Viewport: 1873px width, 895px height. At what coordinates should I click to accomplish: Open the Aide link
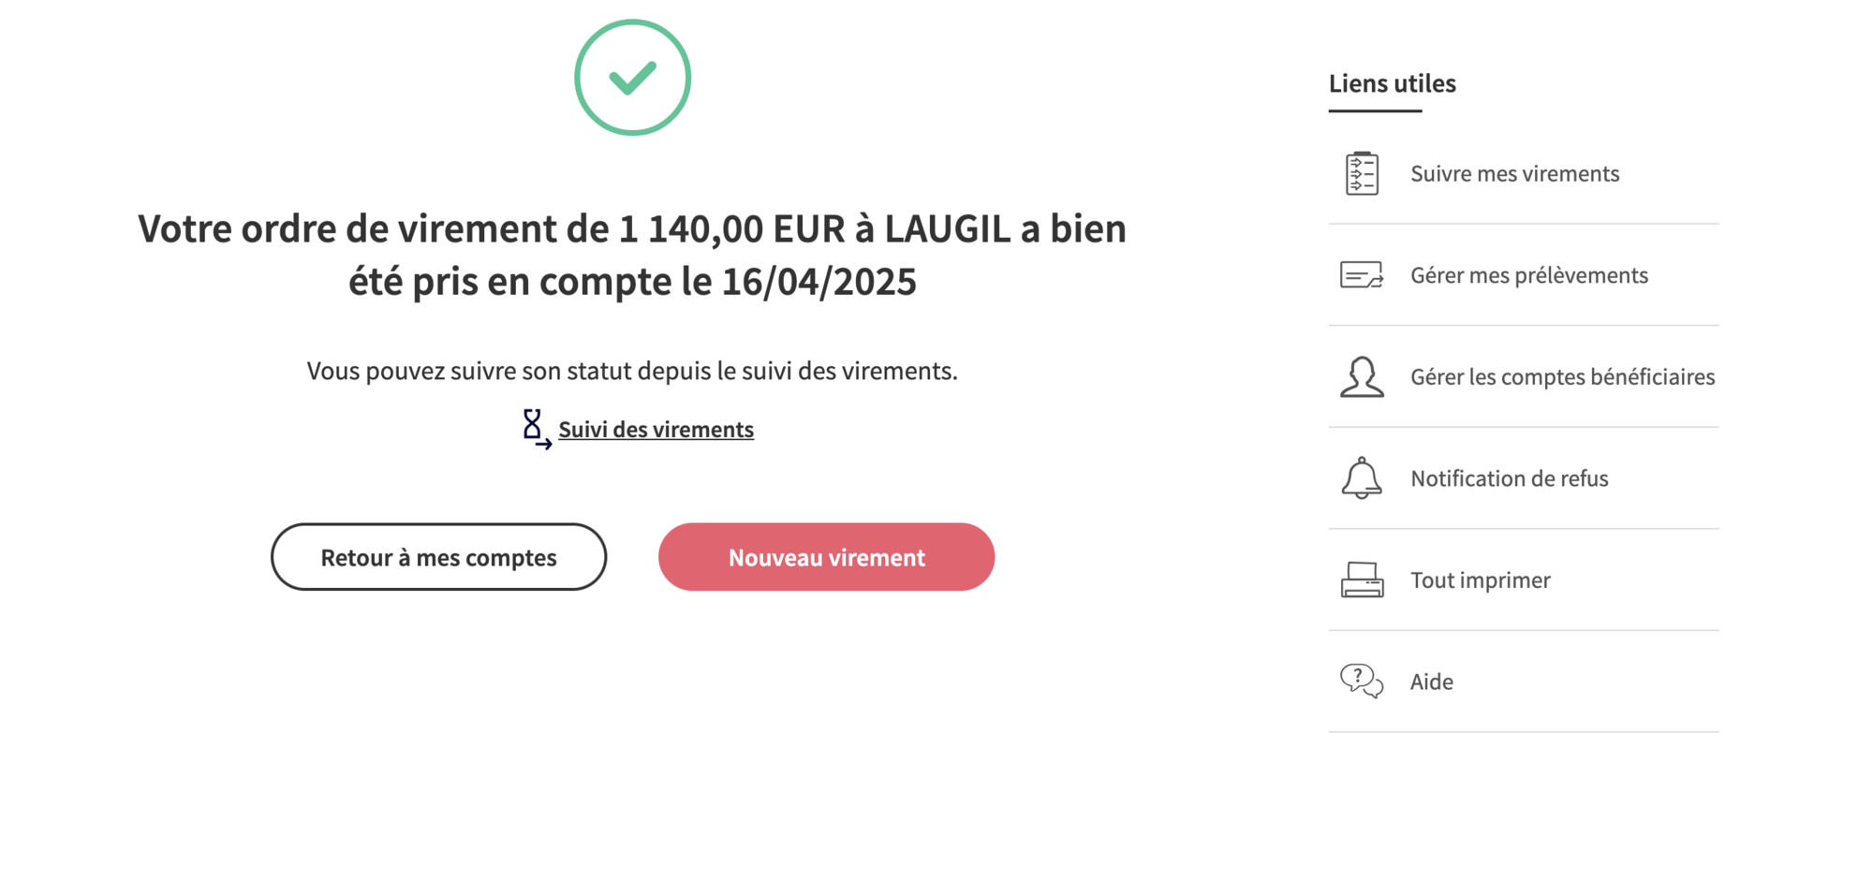click(x=1431, y=682)
